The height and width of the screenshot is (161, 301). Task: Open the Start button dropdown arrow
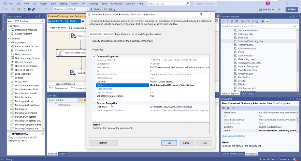[x=100, y=9]
